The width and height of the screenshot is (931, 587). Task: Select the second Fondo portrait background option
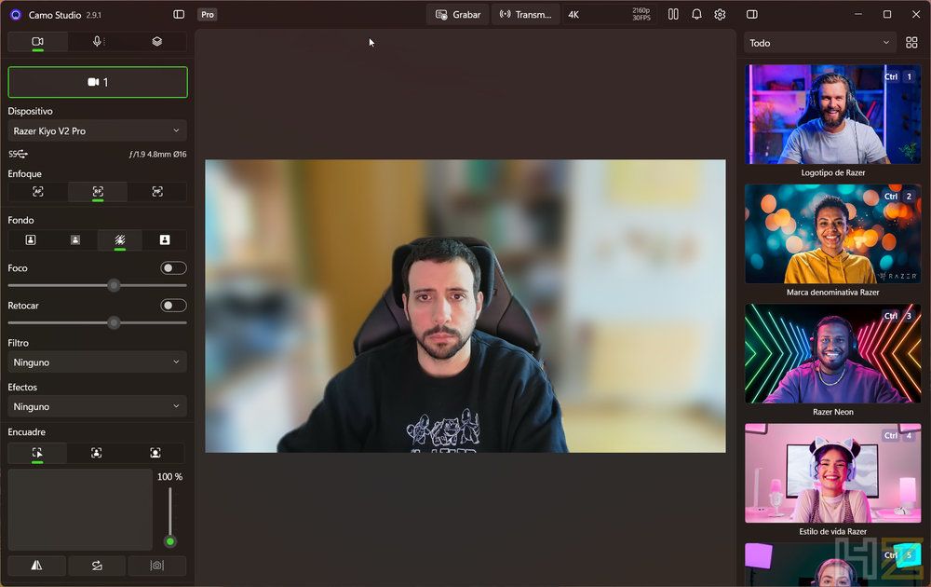(74, 239)
